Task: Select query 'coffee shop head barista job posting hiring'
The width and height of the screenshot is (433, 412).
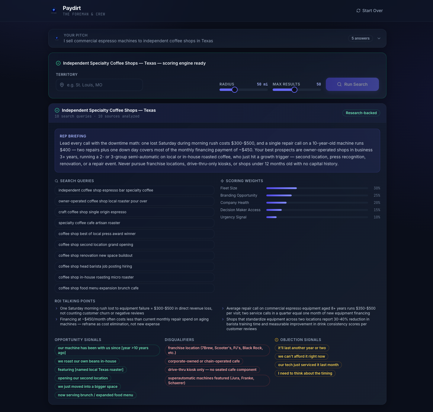Action: click(x=134, y=266)
